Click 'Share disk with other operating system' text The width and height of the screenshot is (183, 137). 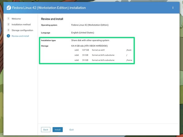pos(90,40)
